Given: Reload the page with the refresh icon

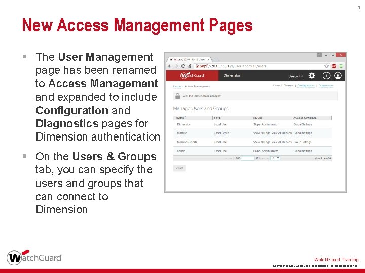Looking at the screenshot, I should point(183,66).
